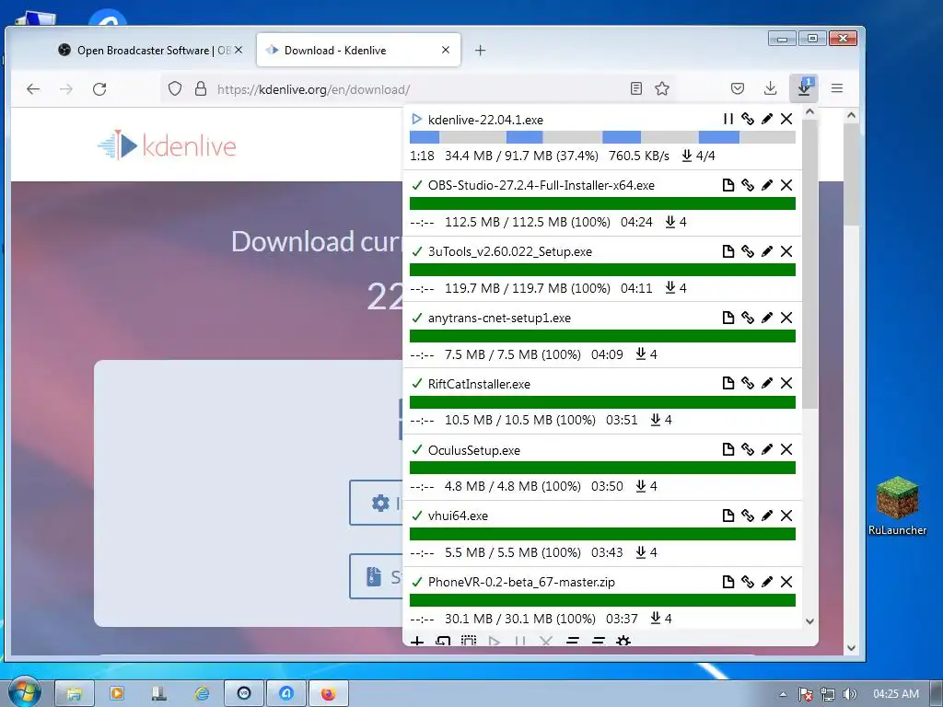Reload the kdenlive download page
Viewport: 943px width, 707px height.
[x=99, y=89]
